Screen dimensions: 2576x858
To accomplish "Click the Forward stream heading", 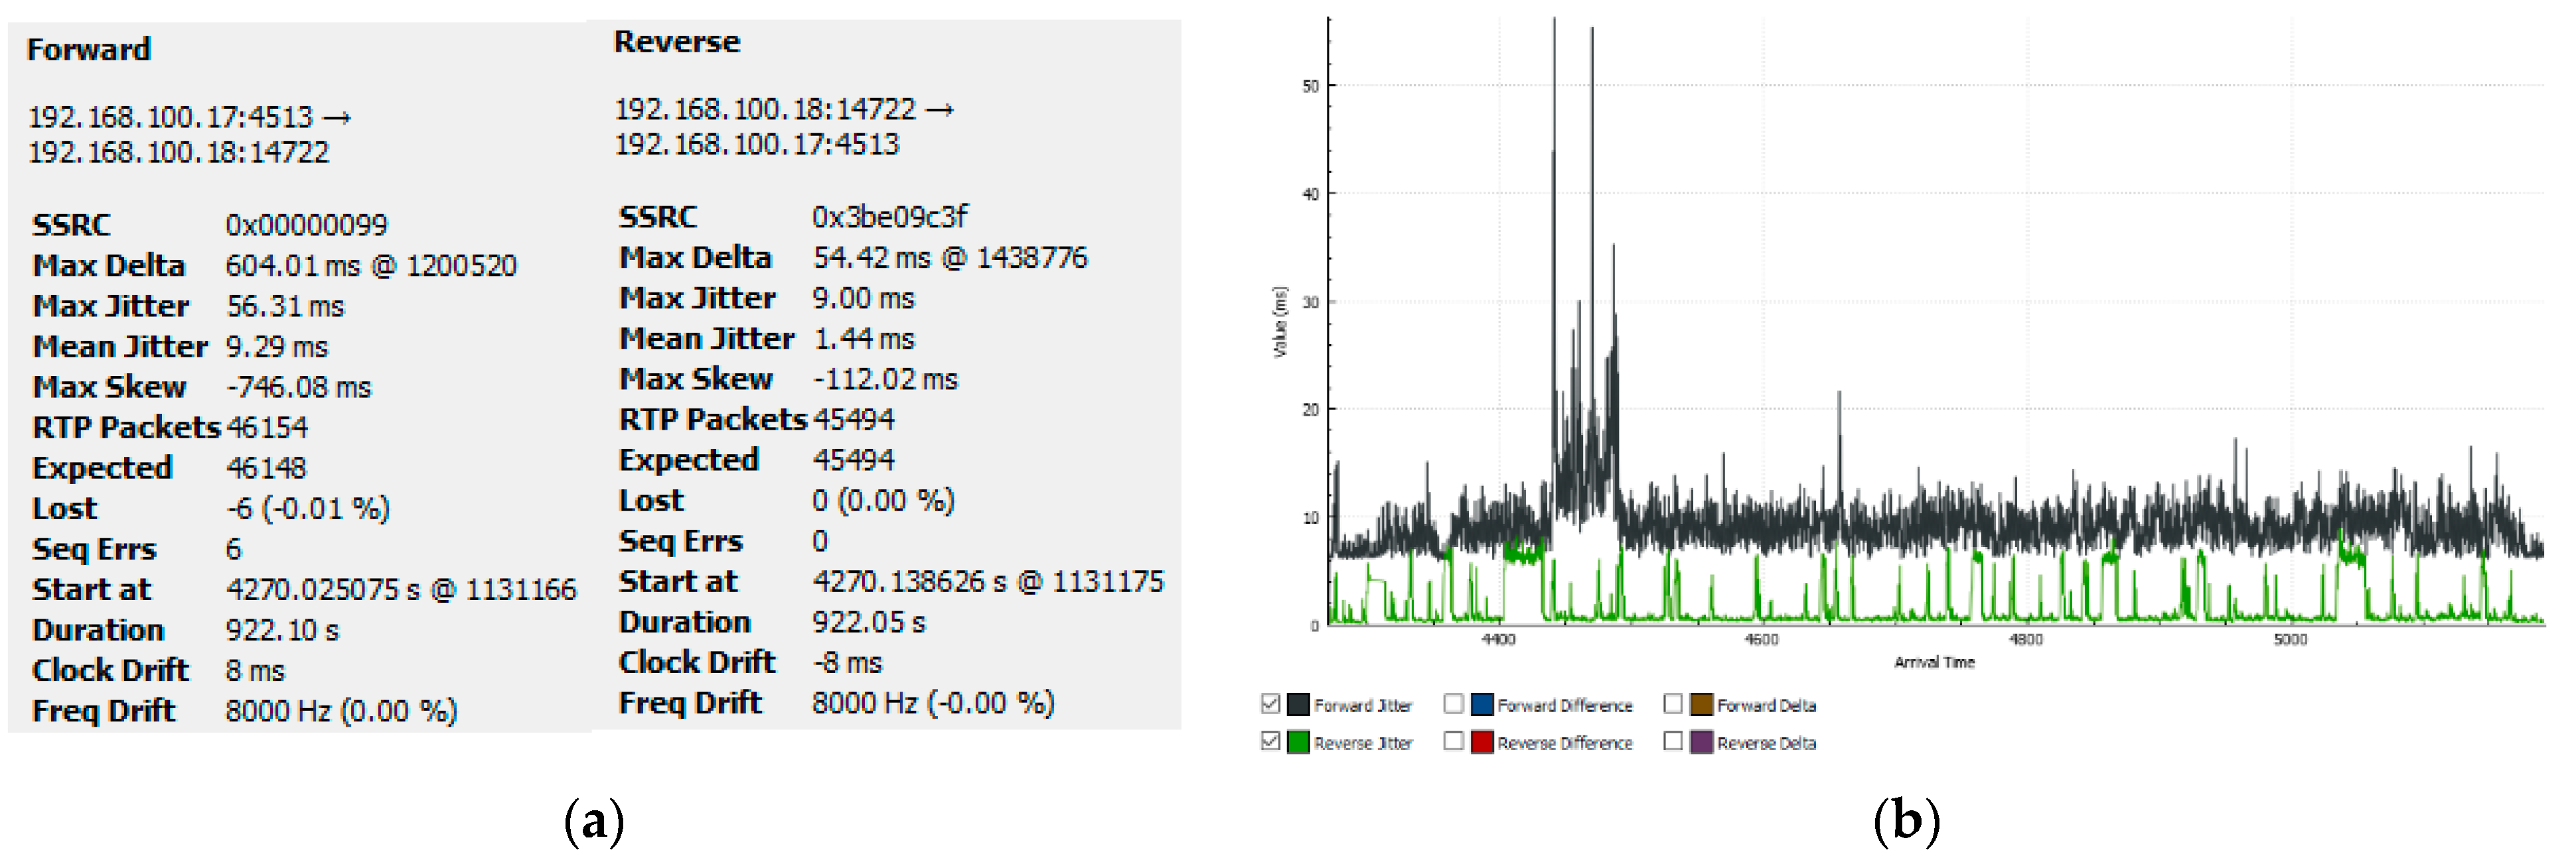I will click(x=89, y=50).
